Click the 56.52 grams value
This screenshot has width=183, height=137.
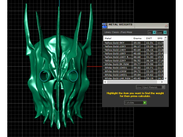[137, 61]
